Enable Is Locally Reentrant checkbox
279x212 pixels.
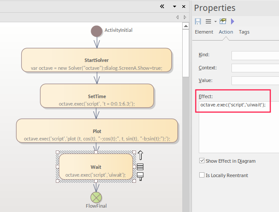point(201,175)
